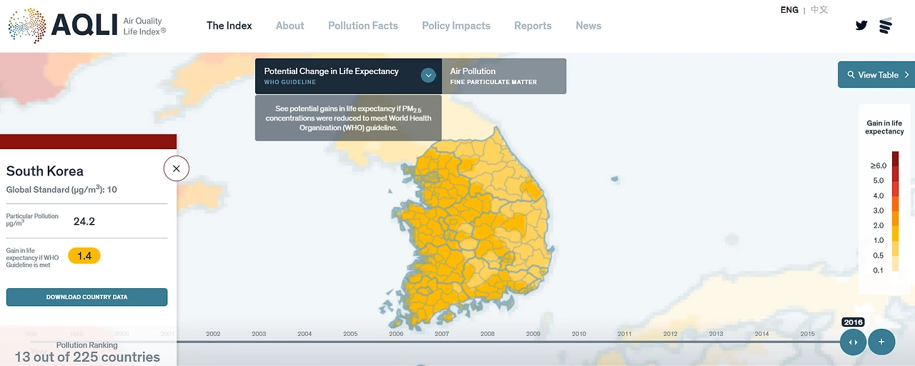Open the striped emblem icon beside Twitter

886,26
